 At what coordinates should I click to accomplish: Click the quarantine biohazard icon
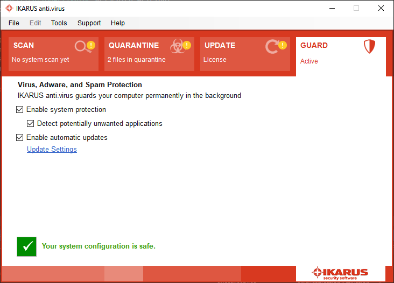coord(178,46)
